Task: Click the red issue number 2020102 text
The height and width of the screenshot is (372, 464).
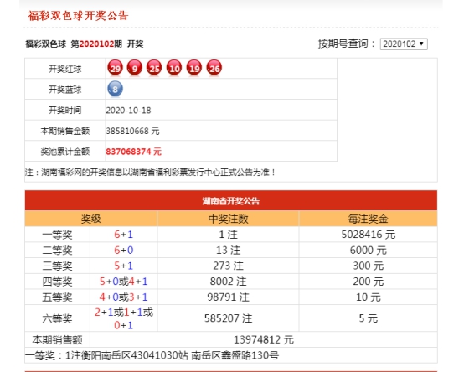Action: [96, 44]
